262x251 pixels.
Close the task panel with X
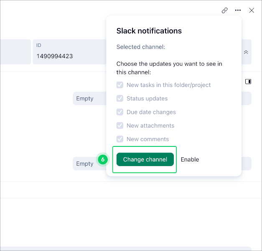pyautogui.click(x=252, y=10)
